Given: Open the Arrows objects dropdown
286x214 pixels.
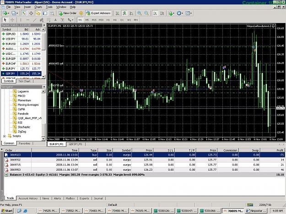Looking at the screenshot, I should tap(70, 20).
